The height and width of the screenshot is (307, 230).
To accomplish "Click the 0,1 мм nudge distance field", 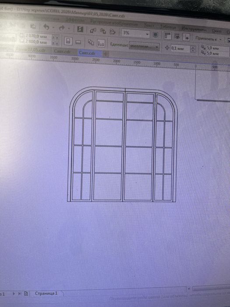I will coord(180,48).
